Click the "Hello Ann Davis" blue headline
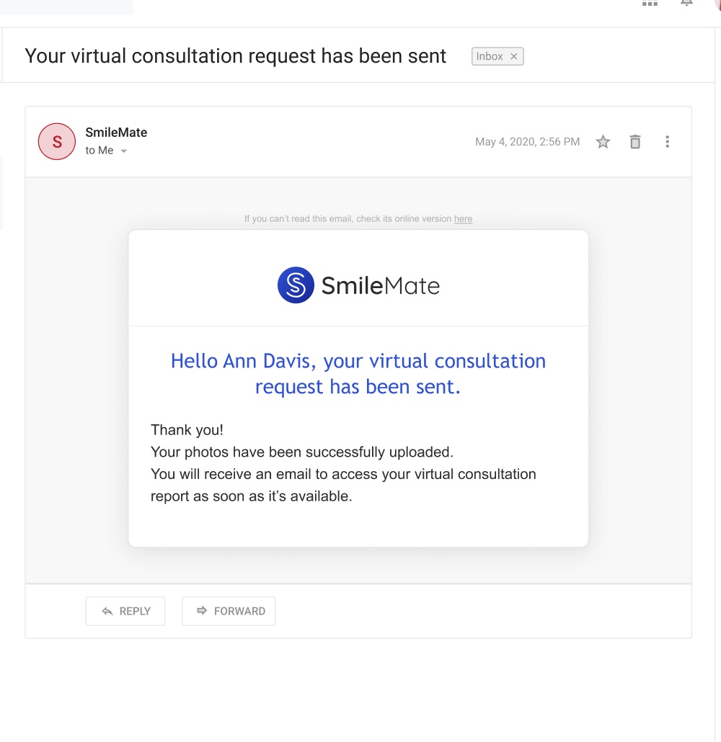The width and height of the screenshot is (721, 742). (x=358, y=373)
